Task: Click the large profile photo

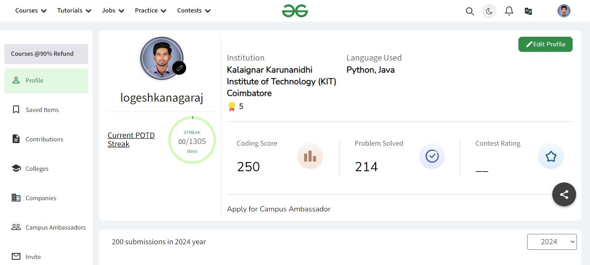Action: click(162, 58)
